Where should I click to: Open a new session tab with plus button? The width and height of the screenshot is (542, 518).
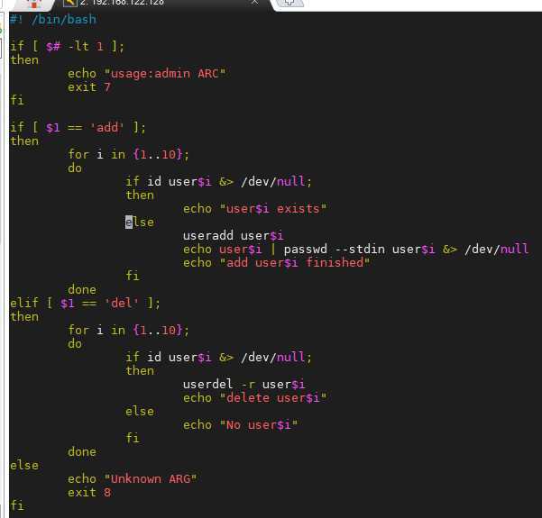click(x=289, y=3)
